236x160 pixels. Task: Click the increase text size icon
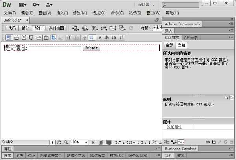click(69, 38)
